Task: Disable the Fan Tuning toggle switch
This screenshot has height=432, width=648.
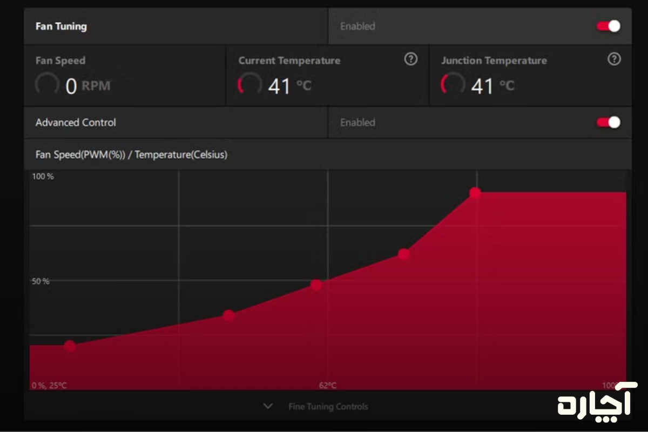Action: 609,26
